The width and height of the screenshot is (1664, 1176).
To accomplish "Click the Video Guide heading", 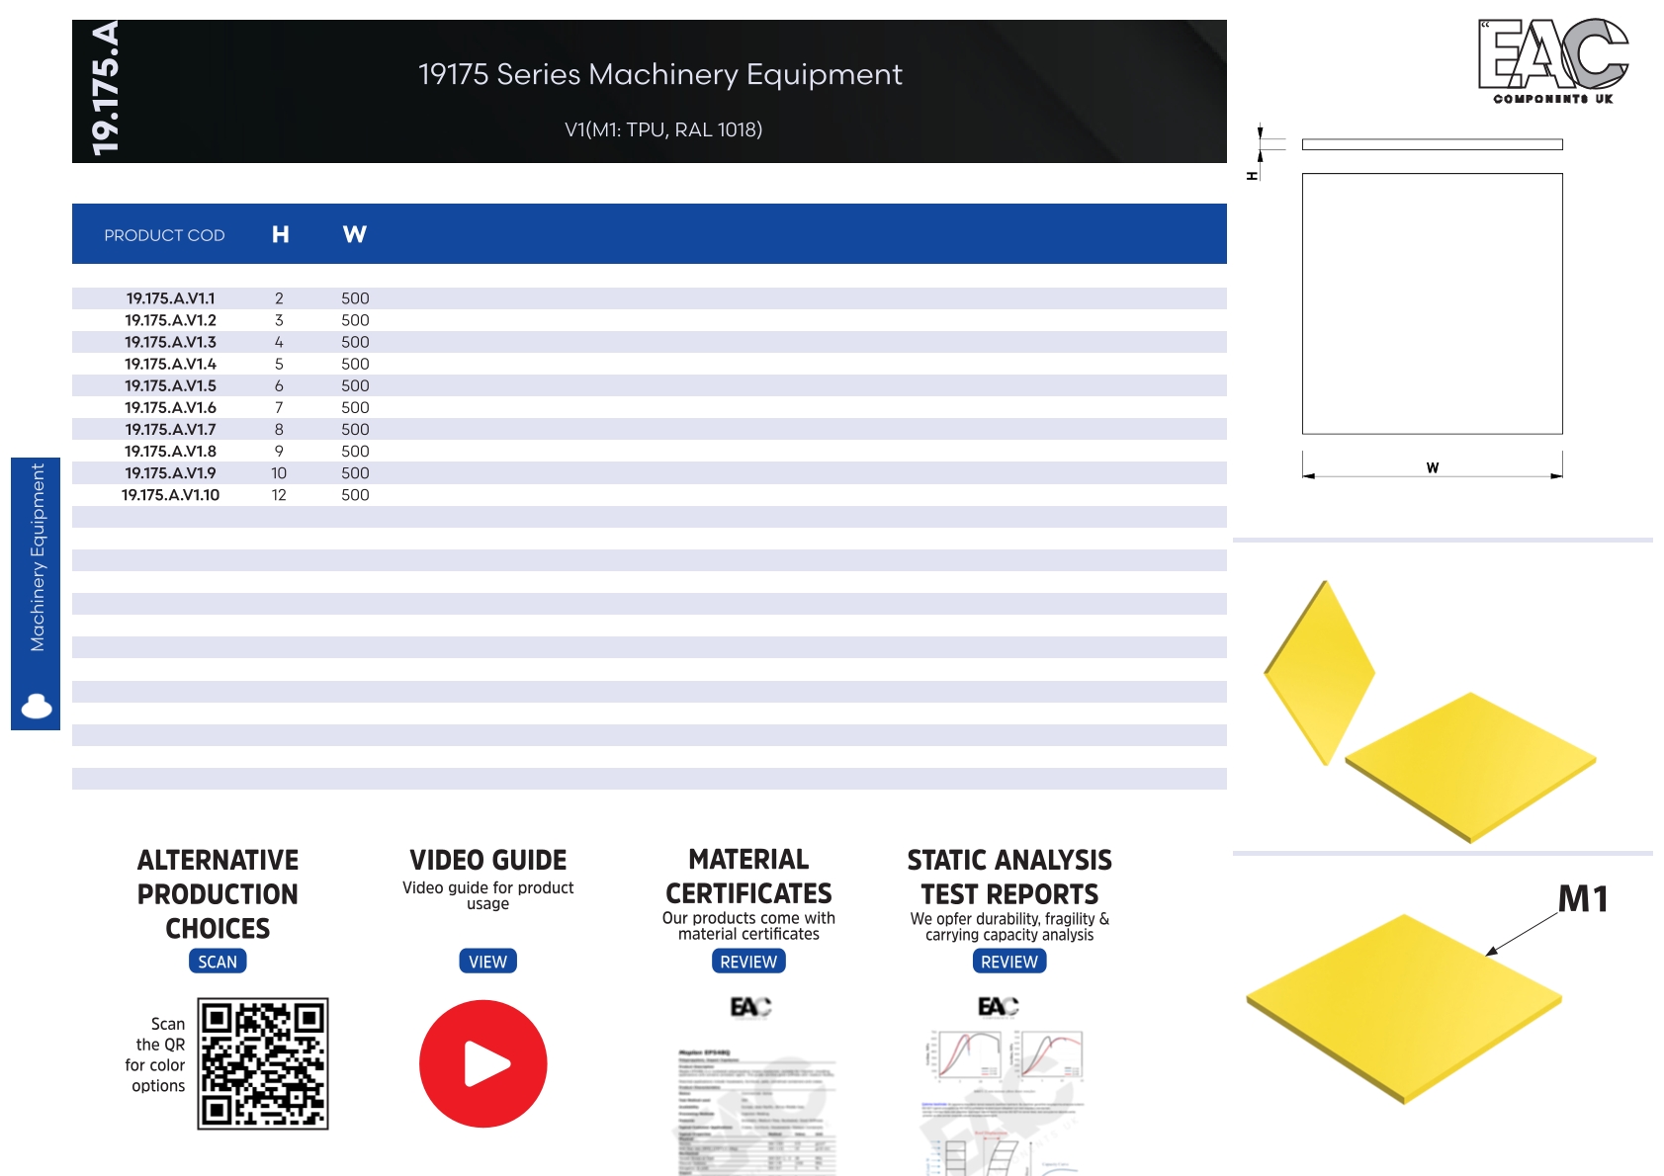I will [487, 860].
